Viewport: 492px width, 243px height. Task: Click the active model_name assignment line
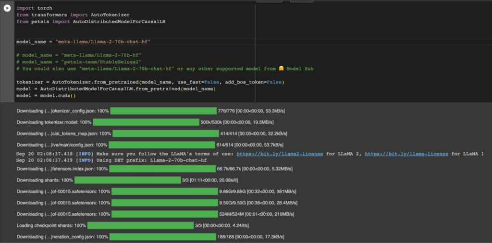point(83,42)
